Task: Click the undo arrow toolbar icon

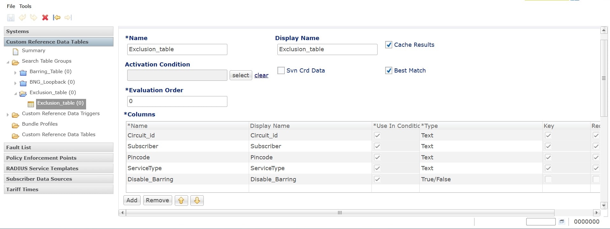Action: (x=22, y=17)
